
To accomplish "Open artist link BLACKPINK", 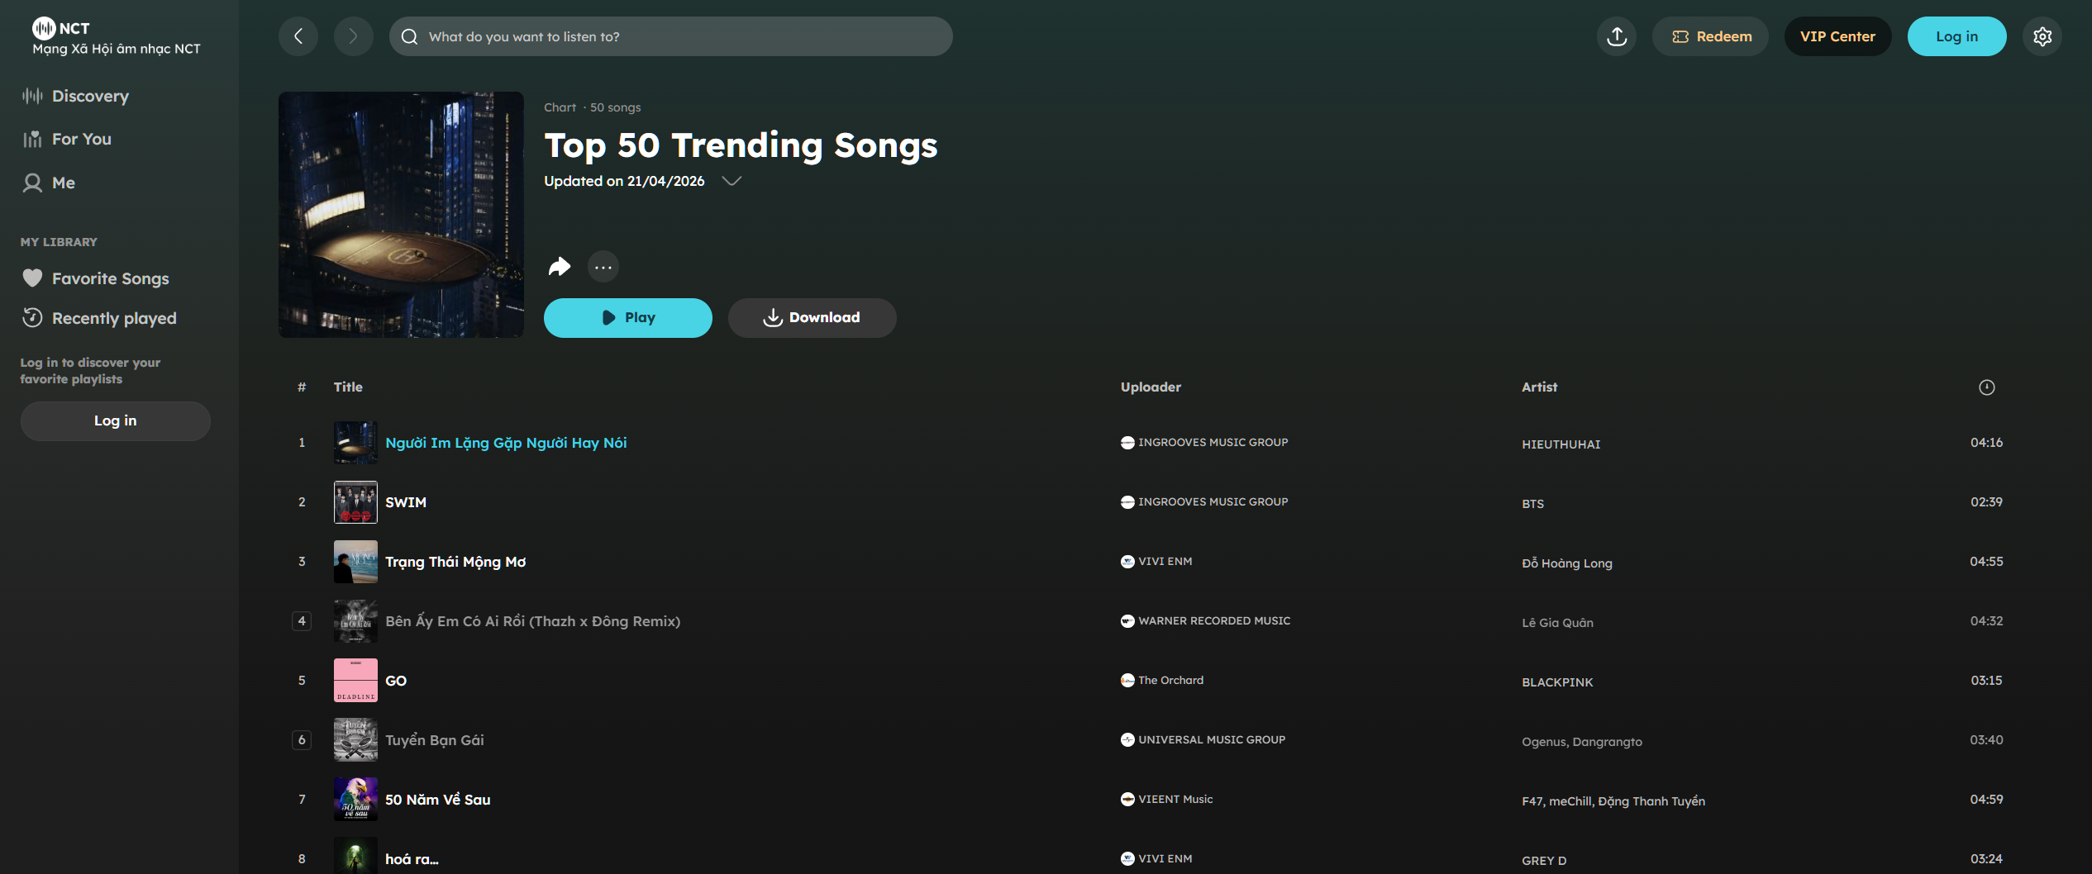I will click(x=1557, y=682).
